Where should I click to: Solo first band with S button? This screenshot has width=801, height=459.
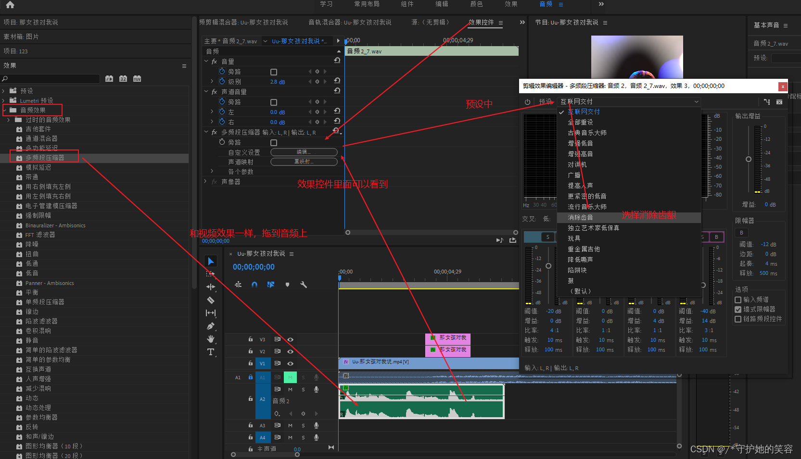point(547,237)
